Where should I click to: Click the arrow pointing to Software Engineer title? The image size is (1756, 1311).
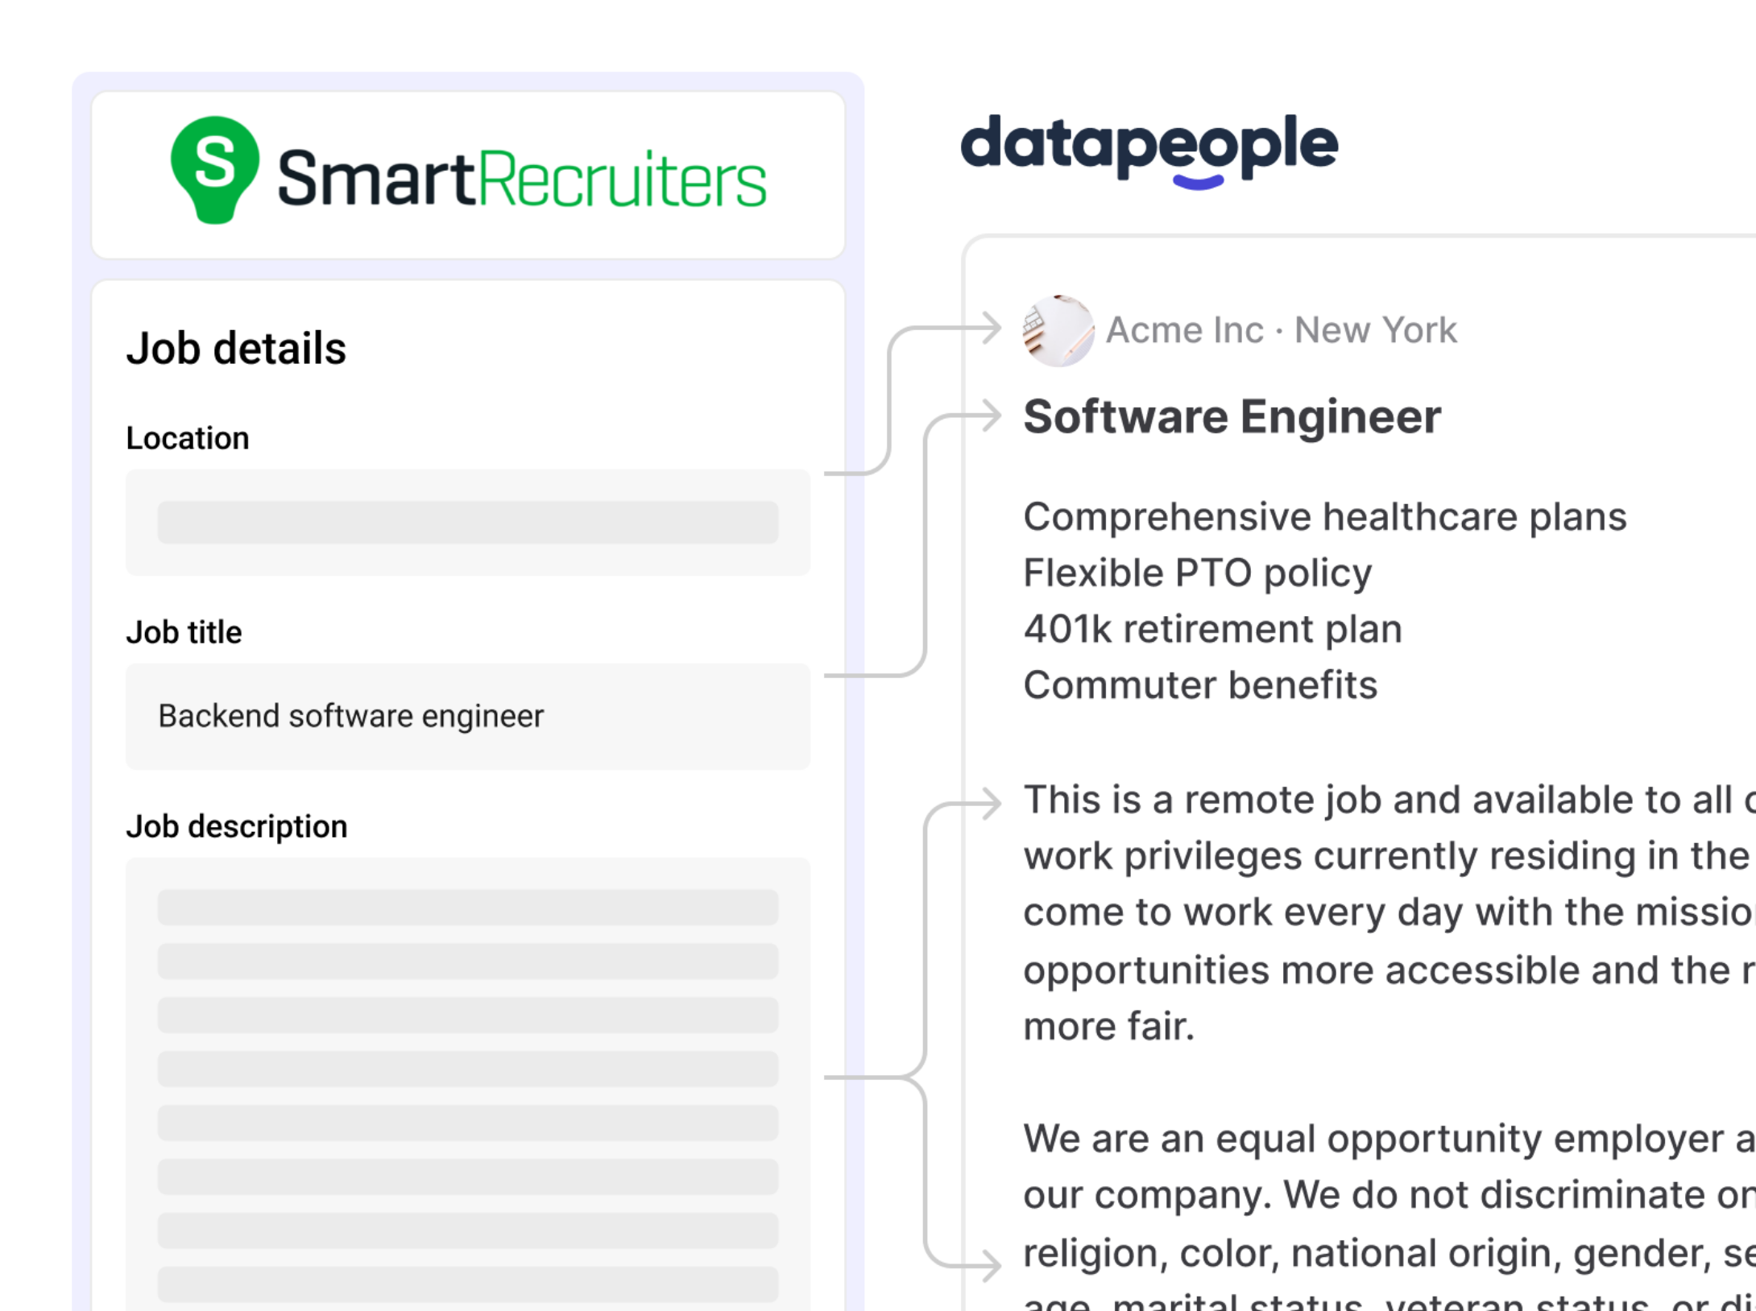(989, 416)
